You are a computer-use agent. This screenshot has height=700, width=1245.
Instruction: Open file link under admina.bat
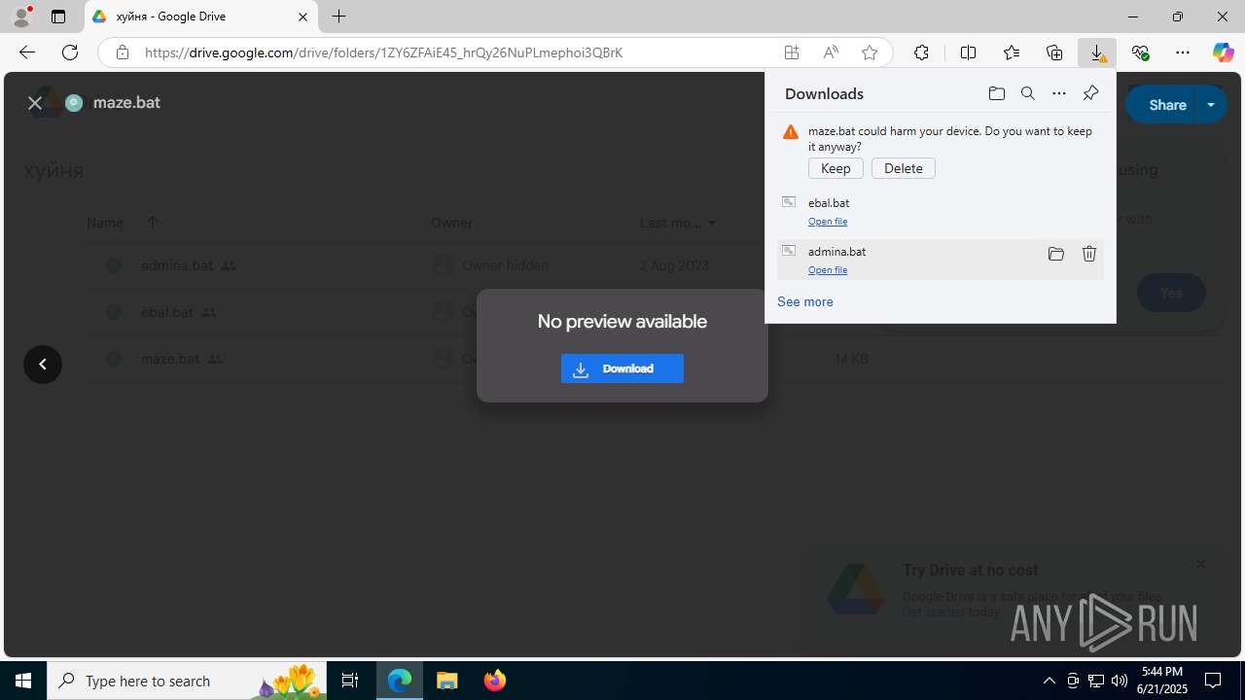tap(828, 270)
